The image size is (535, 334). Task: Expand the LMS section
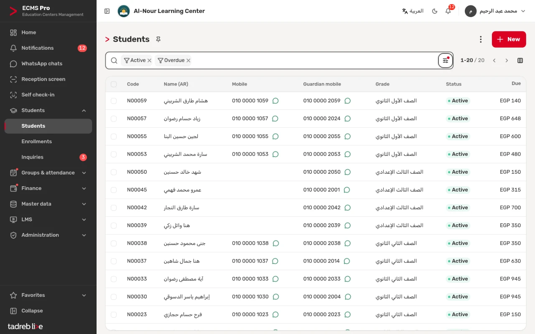(48, 220)
